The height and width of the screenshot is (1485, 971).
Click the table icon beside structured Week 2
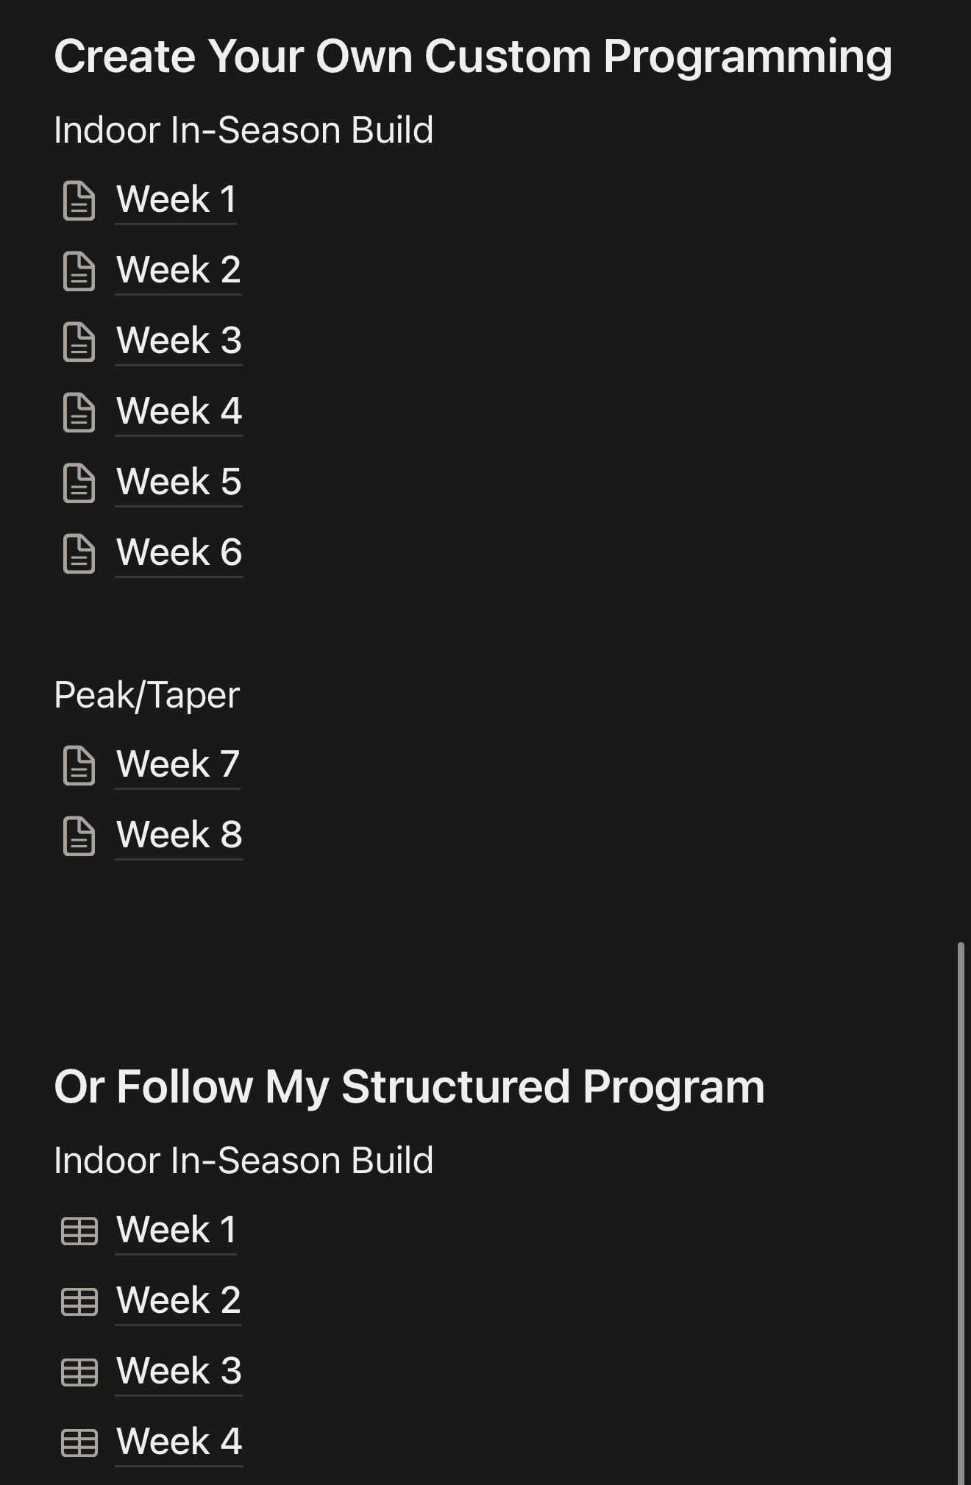[79, 1302]
